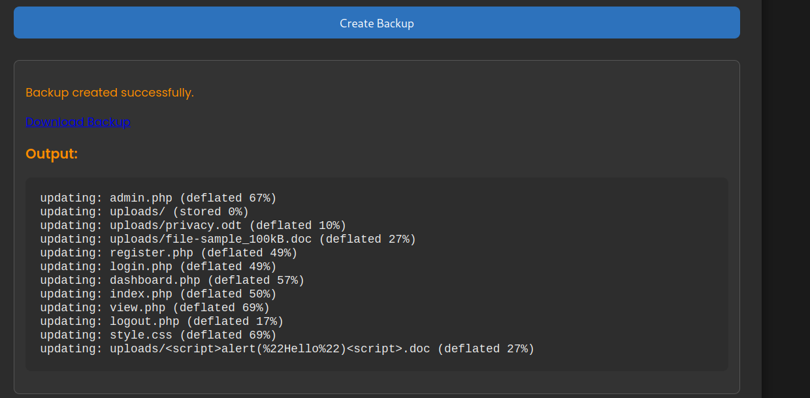Click the script alert .doc filename

(270, 348)
